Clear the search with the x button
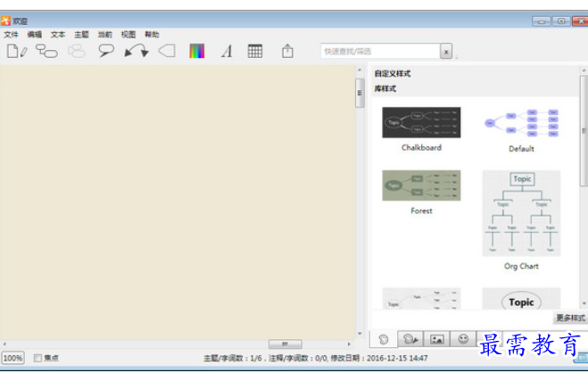The image size is (588, 373). [x=446, y=52]
